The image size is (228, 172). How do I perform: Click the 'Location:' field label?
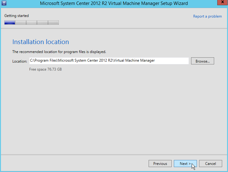click(20, 61)
